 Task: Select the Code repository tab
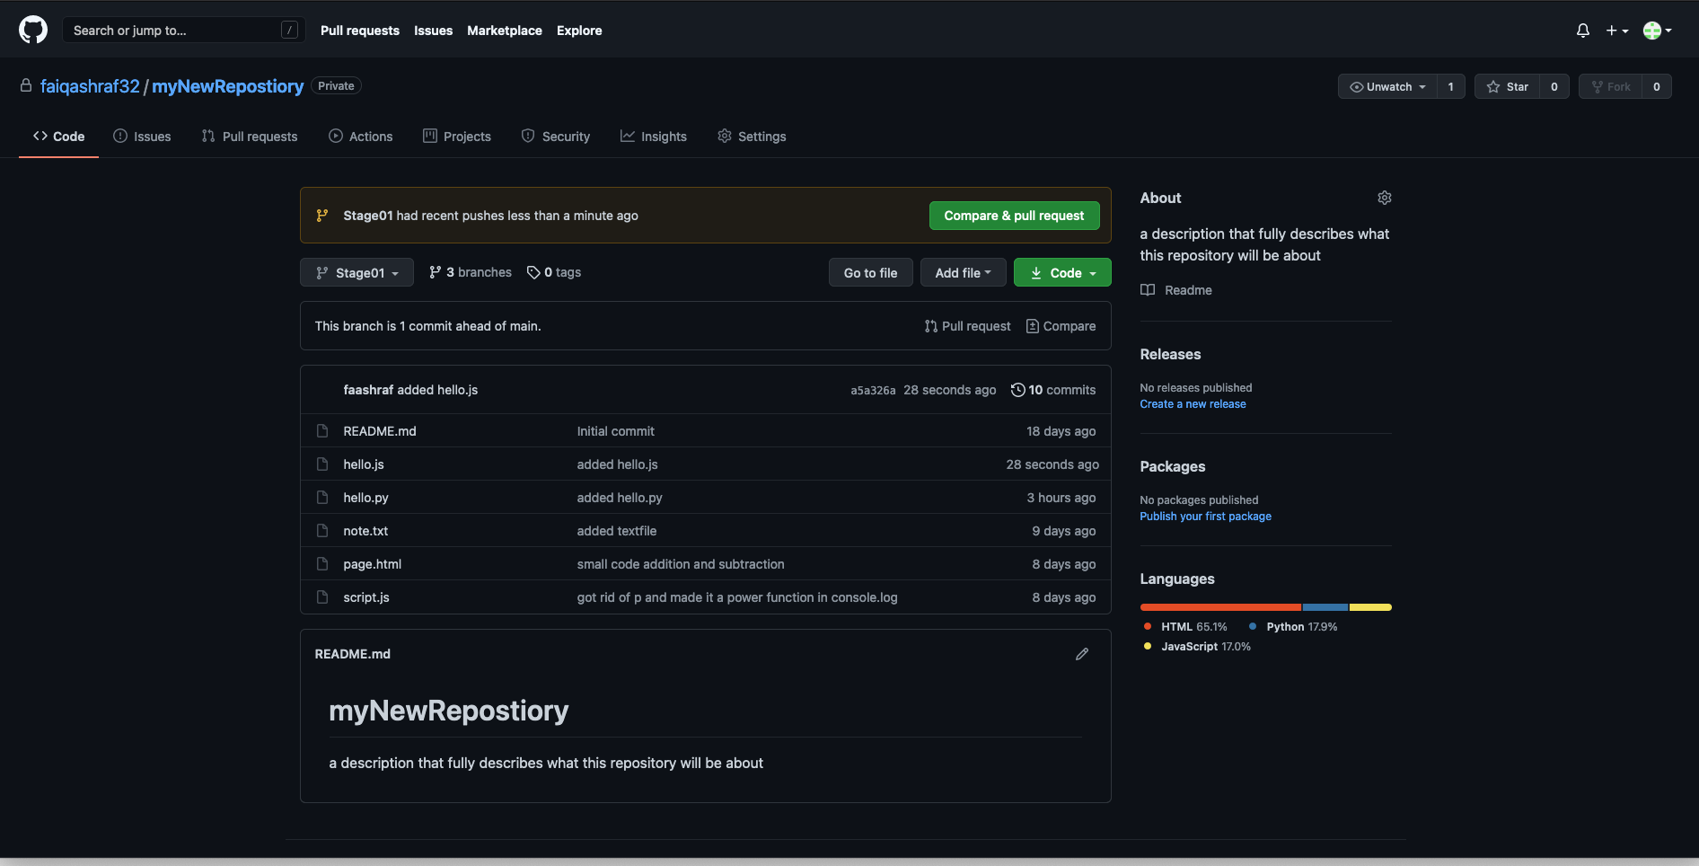point(59,137)
